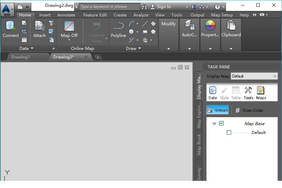Close the Drawing2 document tab
This screenshot has width=282, height=188.
[x=86, y=57]
